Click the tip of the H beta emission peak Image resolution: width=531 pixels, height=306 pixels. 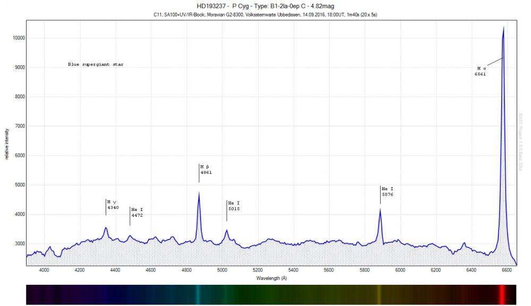tap(199, 193)
